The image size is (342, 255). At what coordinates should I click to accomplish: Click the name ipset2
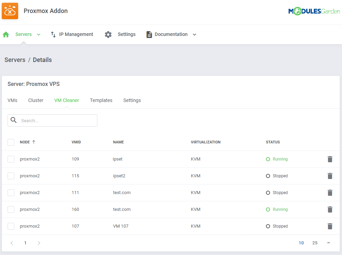(119, 176)
